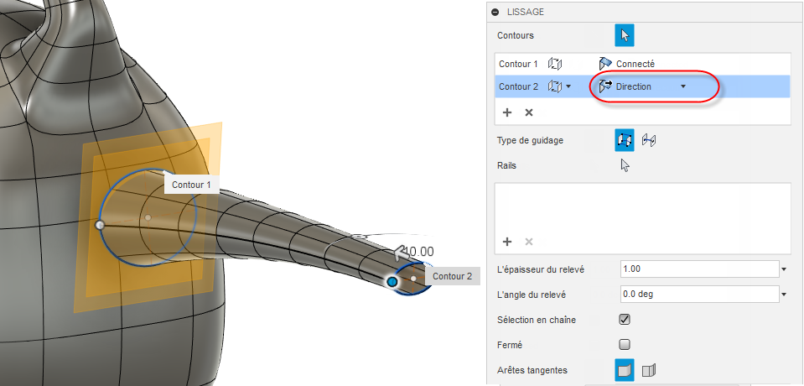
Task: Click the white handle point on Contour 1
Action: (x=100, y=225)
